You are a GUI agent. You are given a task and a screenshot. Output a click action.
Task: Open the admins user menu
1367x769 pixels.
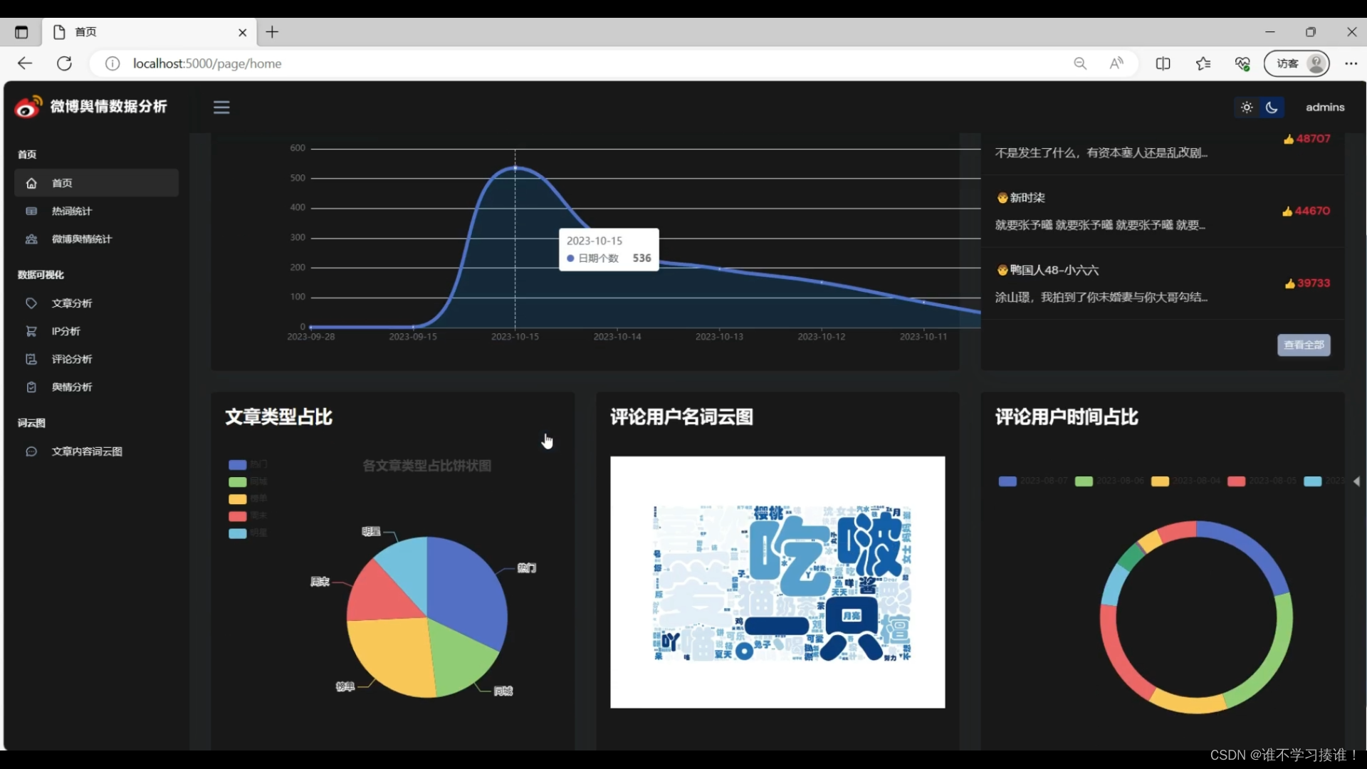[1324, 108]
